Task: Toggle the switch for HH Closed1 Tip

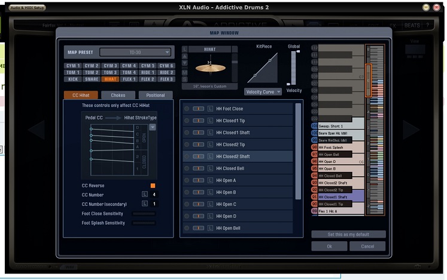Action: coord(199,121)
